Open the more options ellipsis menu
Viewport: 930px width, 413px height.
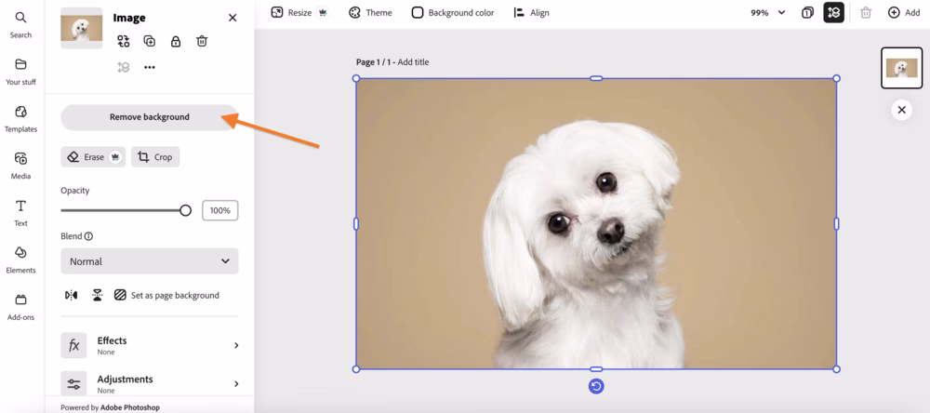[150, 67]
